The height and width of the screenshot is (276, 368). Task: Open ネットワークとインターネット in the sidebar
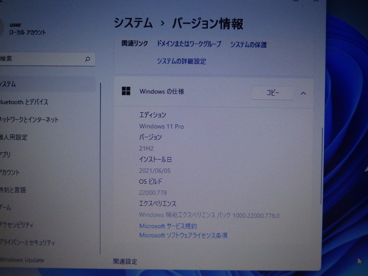pyautogui.click(x=29, y=120)
